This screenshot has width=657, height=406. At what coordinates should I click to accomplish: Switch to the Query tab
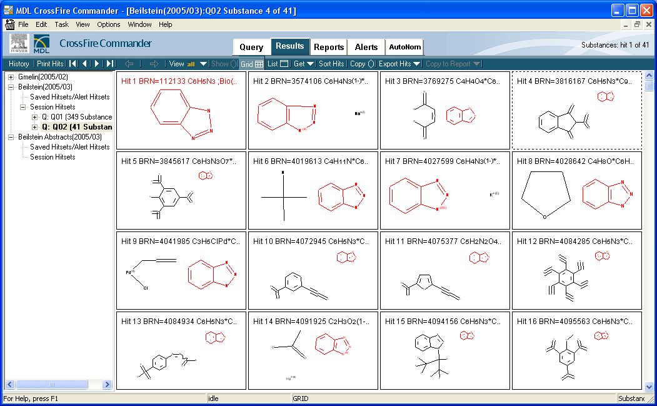(251, 47)
